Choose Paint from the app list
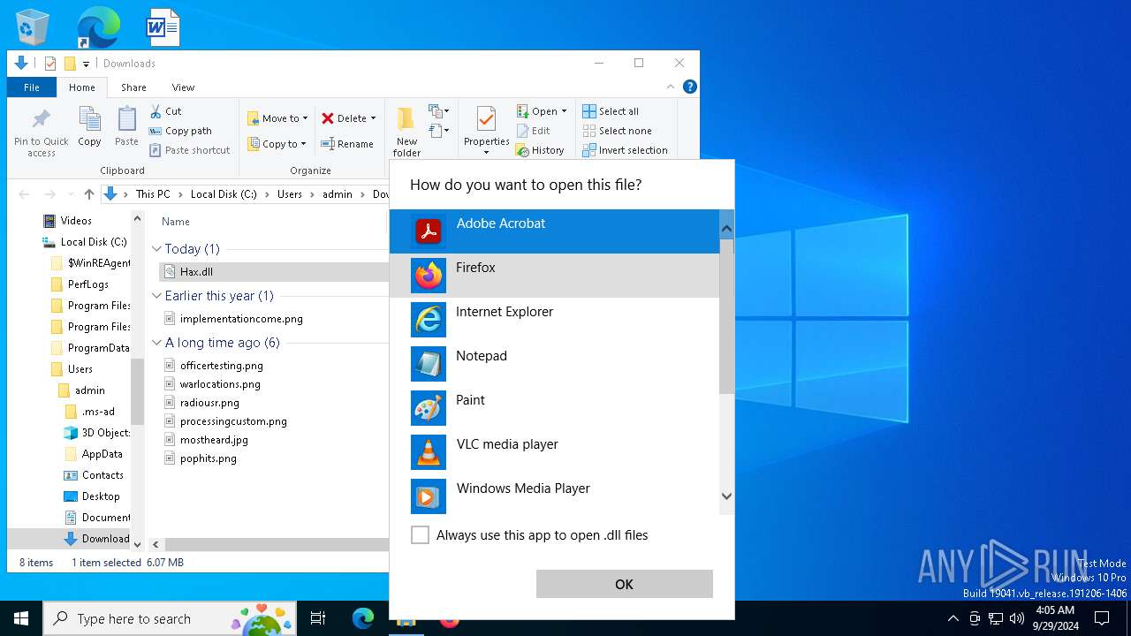 554,408
